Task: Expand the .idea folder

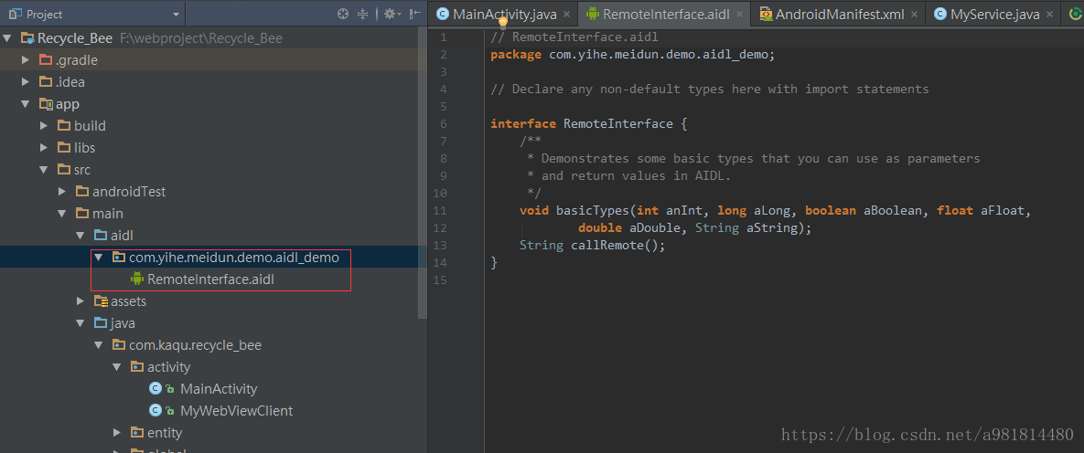Action: tap(26, 82)
